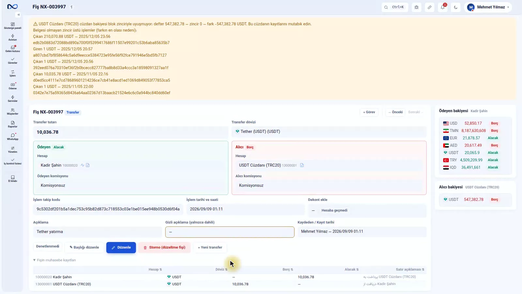
Task: Click activity graph icon next to Kadir Şahin
Action: click(83, 165)
